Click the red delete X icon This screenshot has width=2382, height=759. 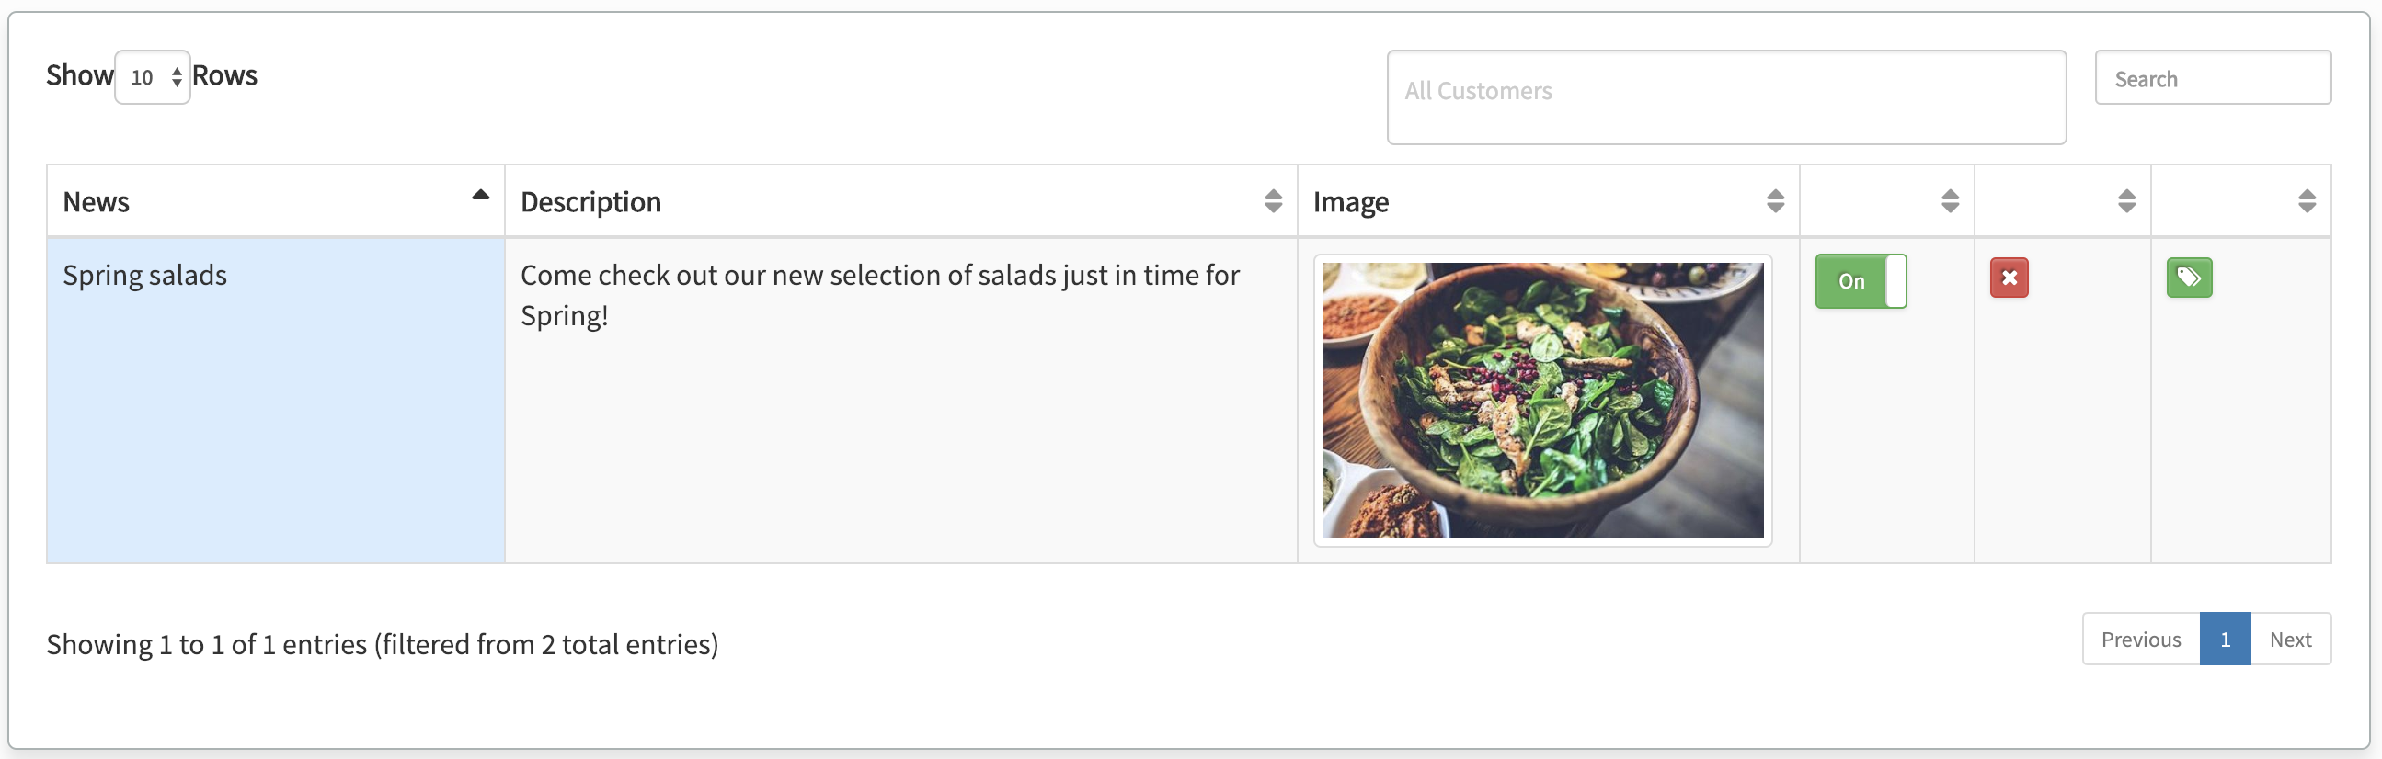click(2009, 278)
